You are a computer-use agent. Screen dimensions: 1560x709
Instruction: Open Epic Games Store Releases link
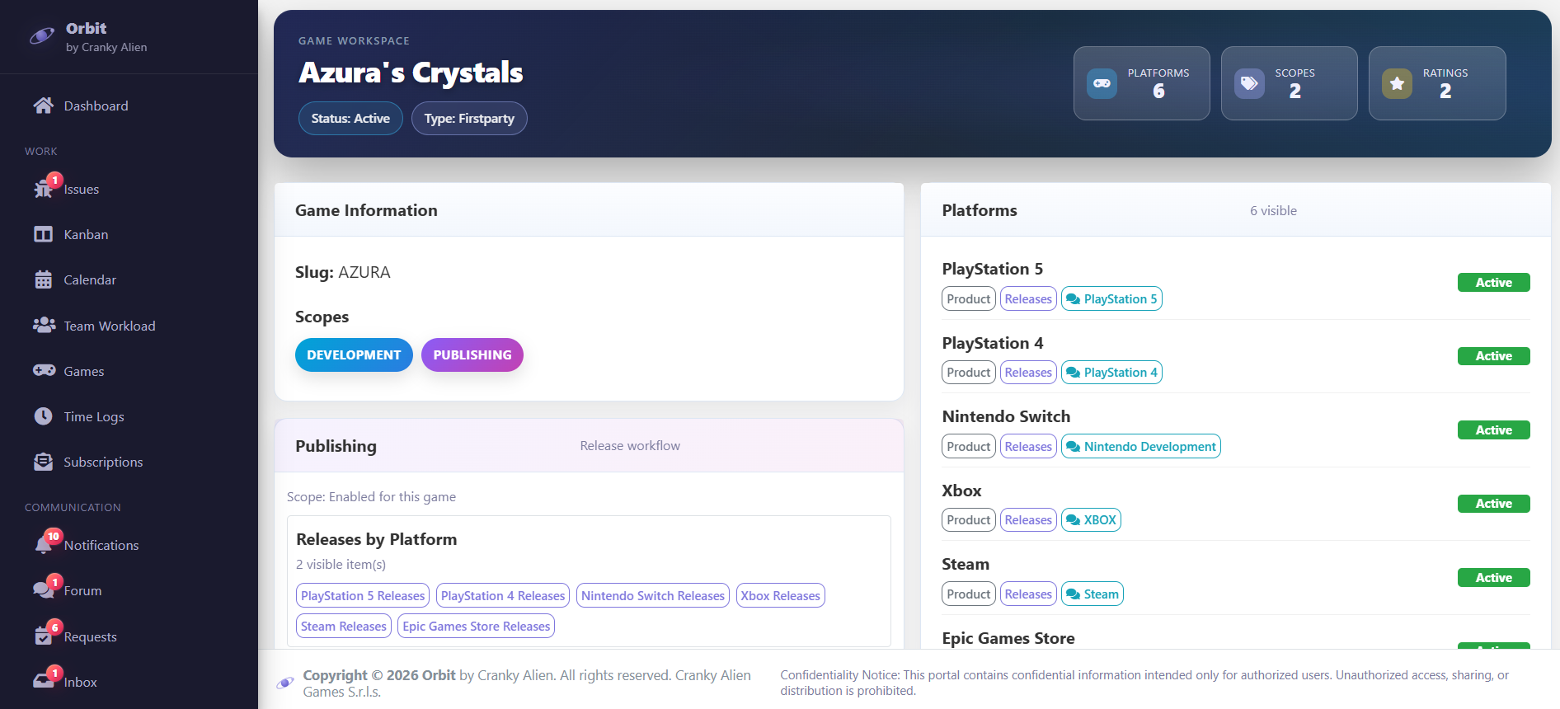pyautogui.click(x=477, y=626)
